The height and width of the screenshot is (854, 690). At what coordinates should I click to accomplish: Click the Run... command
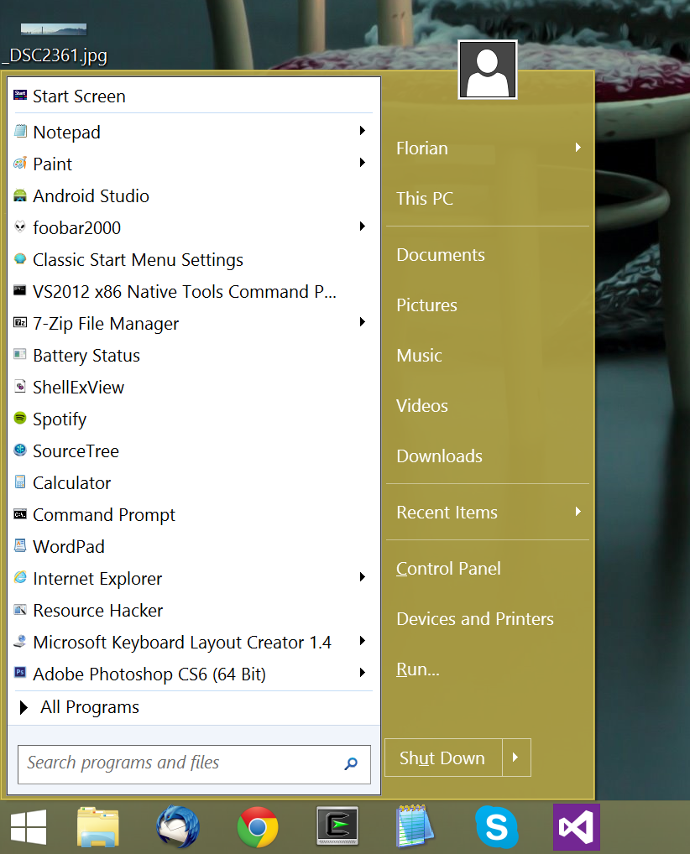[x=418, y=669]
